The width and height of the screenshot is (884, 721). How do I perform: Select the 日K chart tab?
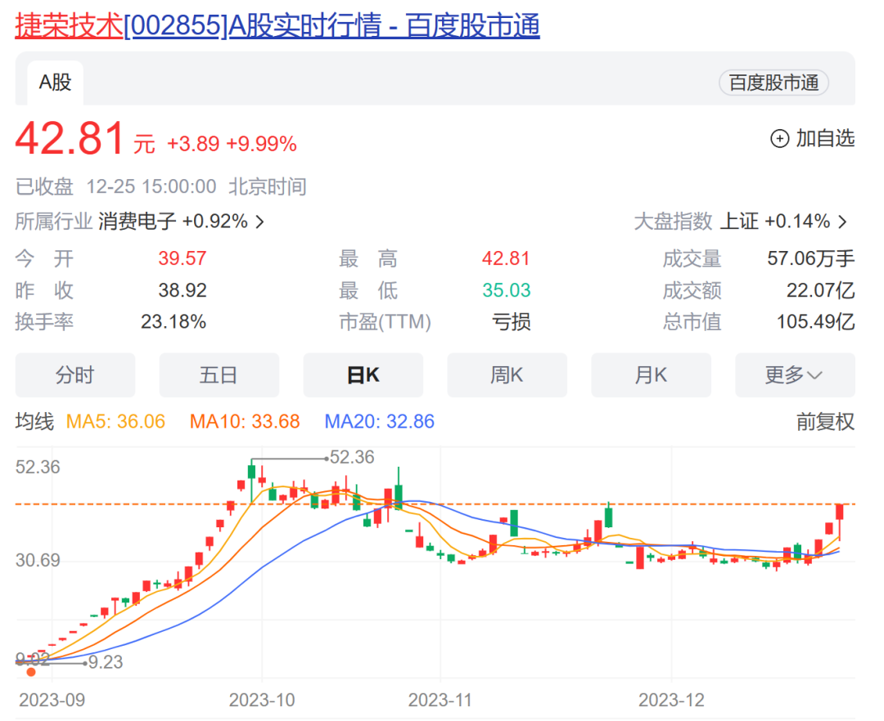coord(363,375)
